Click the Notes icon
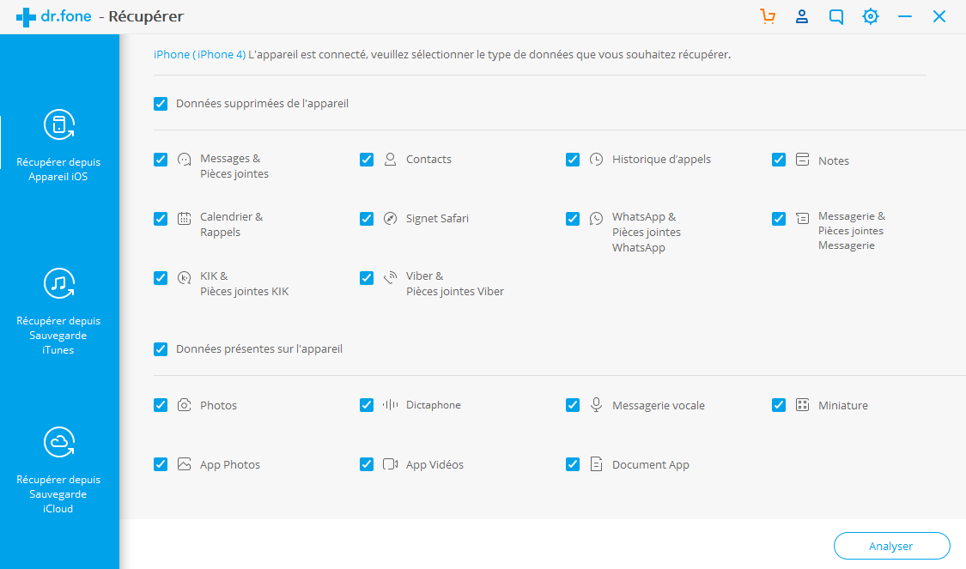 (x=802, y=160)
